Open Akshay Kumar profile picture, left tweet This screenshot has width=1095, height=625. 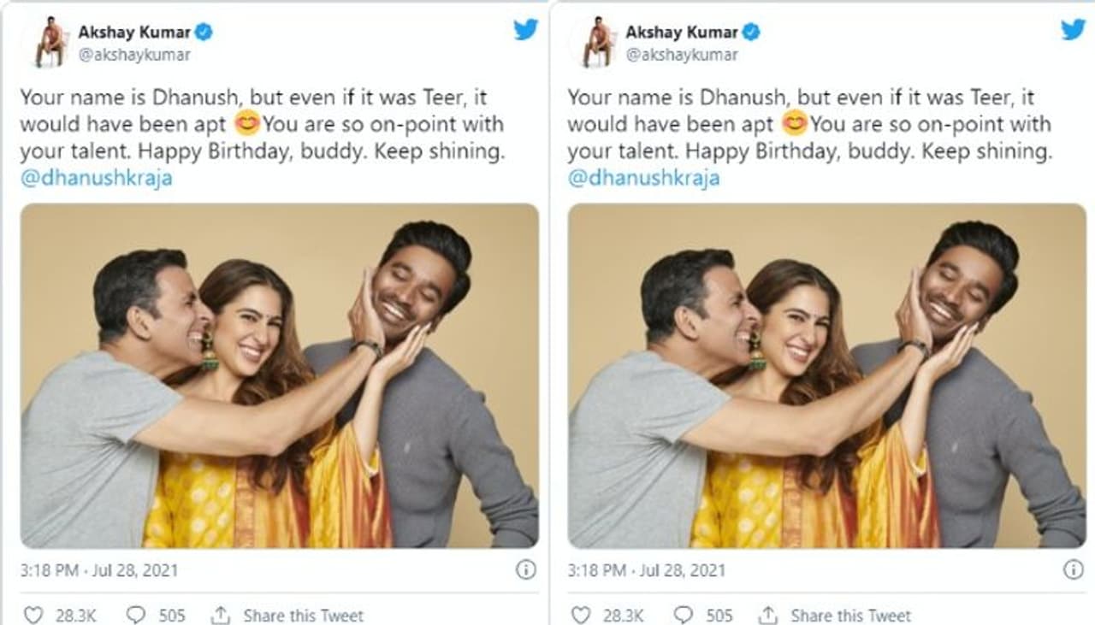click(49, 43)
